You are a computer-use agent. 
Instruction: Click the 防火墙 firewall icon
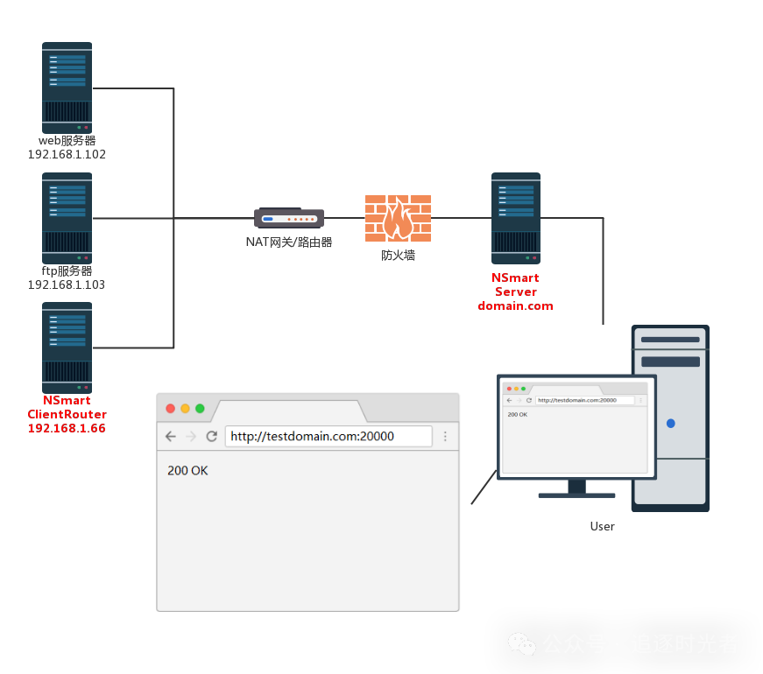pos(398,218)
